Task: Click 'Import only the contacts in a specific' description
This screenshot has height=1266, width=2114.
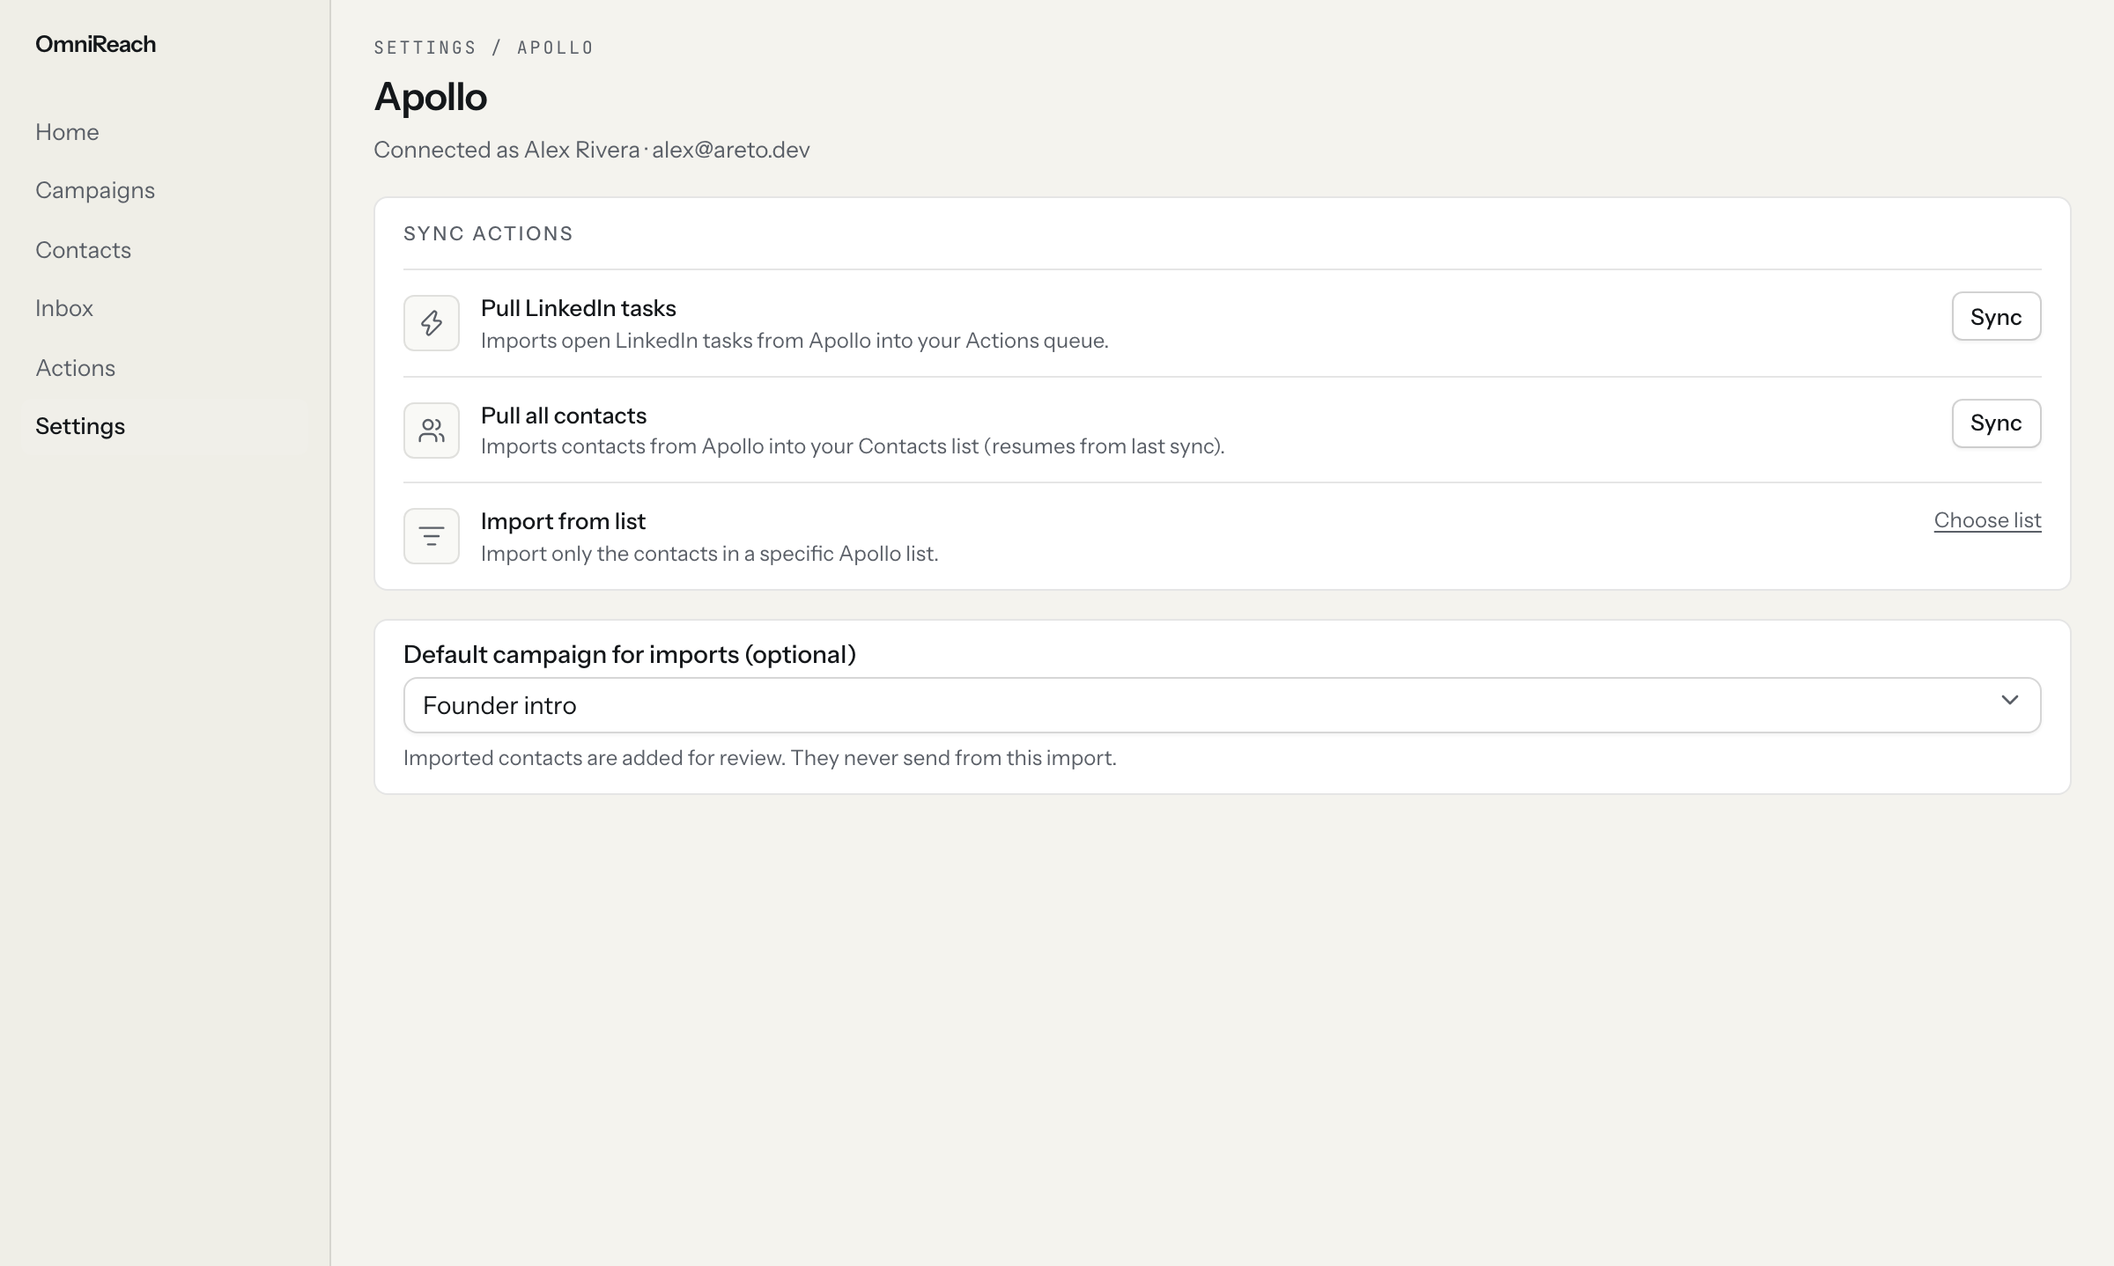Action: pos(709,554)
